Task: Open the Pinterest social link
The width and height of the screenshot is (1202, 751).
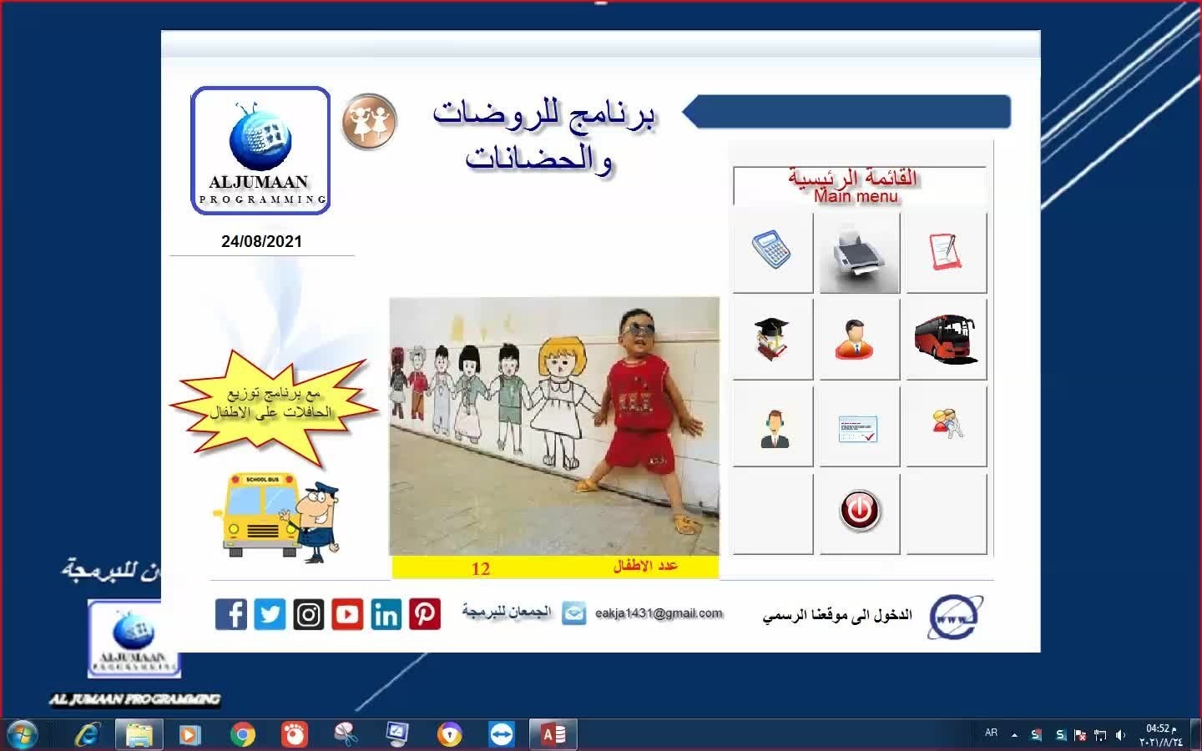Action: [x=425, y=614]
